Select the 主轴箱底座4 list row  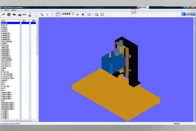(x=19, y=39)
